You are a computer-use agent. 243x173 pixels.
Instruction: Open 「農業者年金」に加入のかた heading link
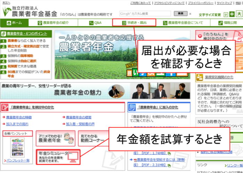[158, 107]
